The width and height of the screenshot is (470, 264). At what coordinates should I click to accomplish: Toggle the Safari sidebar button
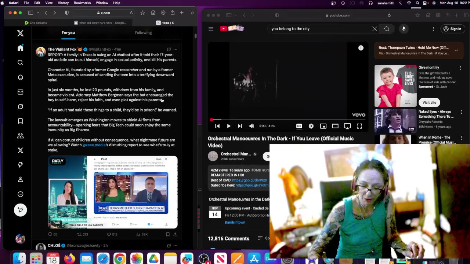(x=31, y=13)
